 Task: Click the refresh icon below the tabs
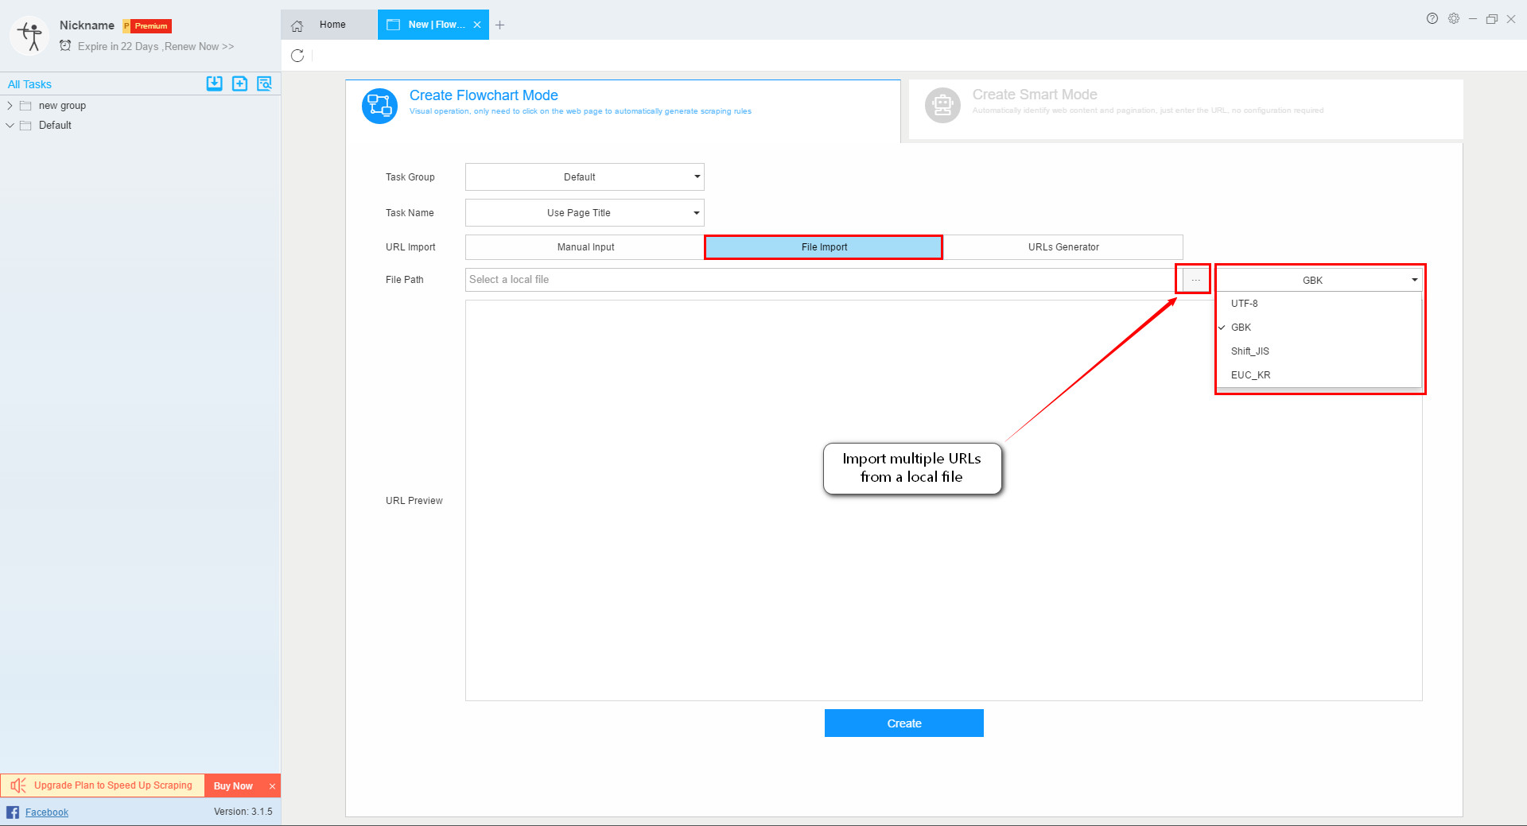[x=297, y=56]
